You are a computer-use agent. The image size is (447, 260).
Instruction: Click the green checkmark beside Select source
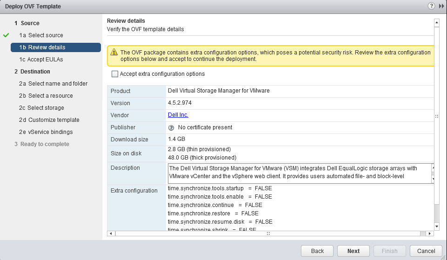[6, 35]
